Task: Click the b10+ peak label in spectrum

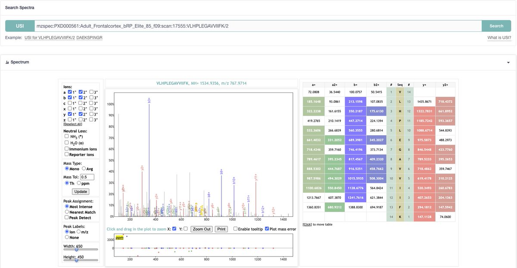Action: tap(234, 181)
